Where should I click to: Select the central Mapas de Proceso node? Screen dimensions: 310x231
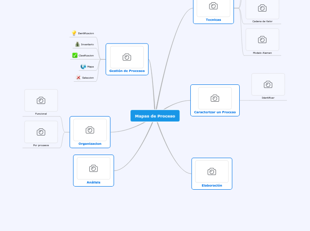click(155, 116)
